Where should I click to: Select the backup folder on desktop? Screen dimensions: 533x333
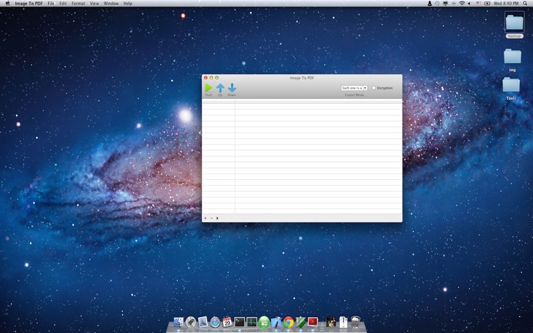[514, 23]
